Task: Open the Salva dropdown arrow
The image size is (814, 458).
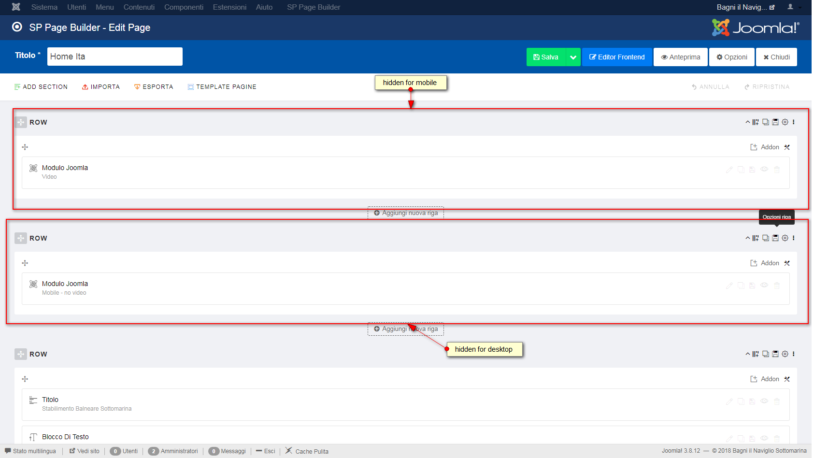Action: tap(573, 57)
